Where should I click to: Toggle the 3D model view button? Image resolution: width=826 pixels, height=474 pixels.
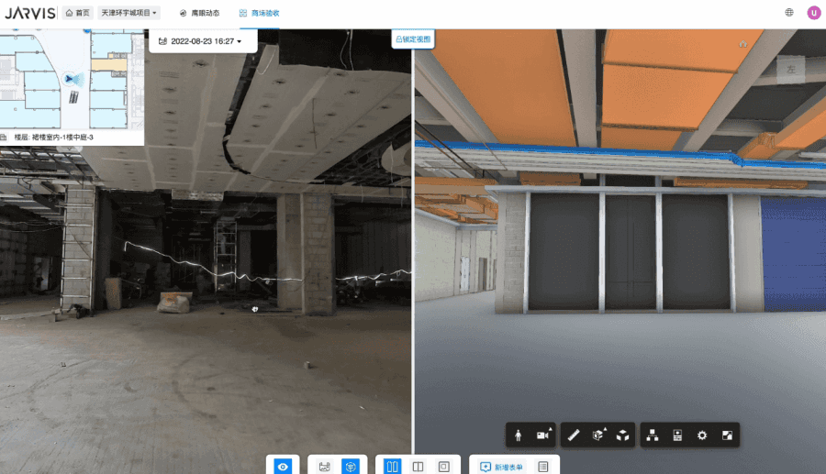coord(350,467)
